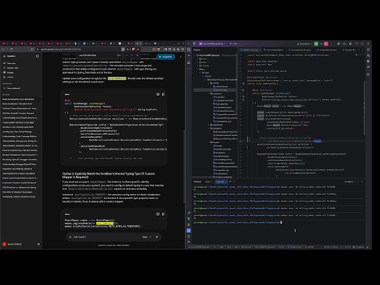Open the Gemini model selector dropdown

click(x=147, y=237)
